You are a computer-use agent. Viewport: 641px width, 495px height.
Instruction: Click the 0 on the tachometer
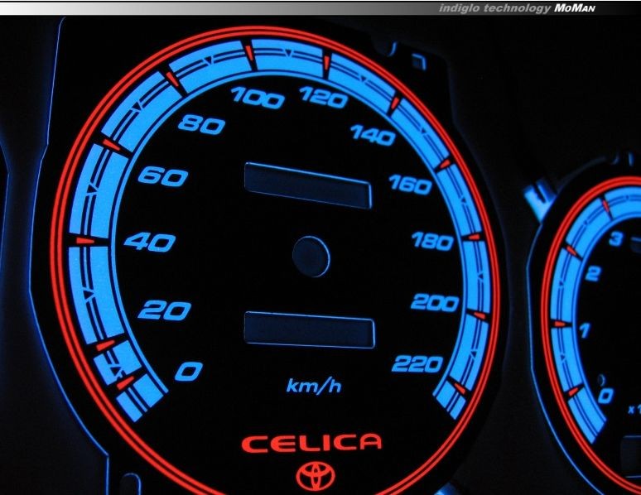point(606,396)
